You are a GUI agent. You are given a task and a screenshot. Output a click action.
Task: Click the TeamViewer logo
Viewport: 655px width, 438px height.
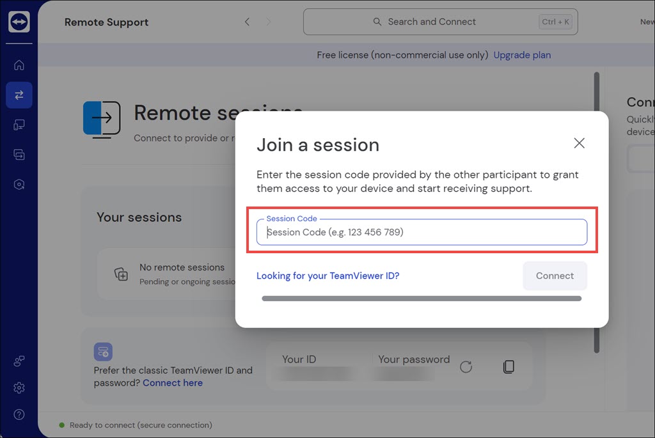point(19,22)
